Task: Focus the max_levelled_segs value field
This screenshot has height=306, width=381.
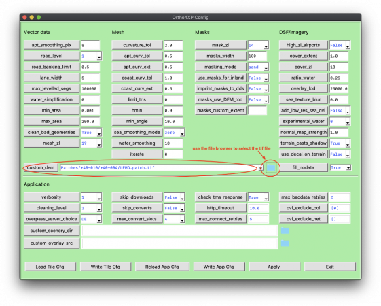Action: pos(90,89)
